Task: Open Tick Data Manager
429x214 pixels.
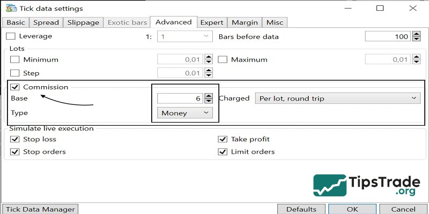Action: point(40,209)
